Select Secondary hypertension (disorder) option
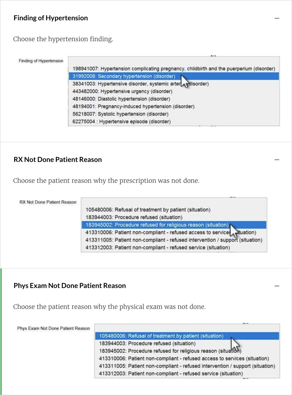Viewport: 292px width, 395px height. (124, 76)
